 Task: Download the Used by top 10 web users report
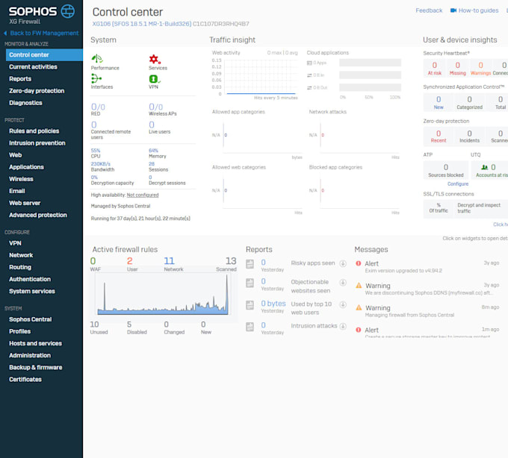343,304
